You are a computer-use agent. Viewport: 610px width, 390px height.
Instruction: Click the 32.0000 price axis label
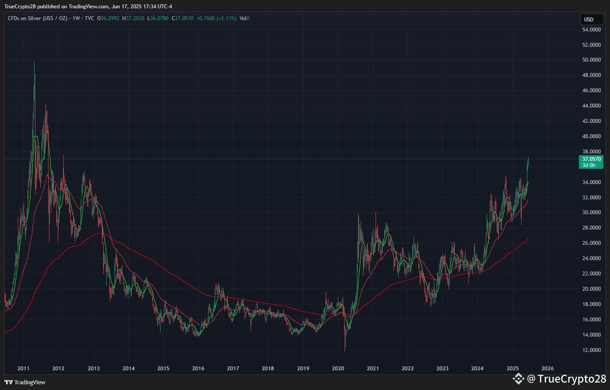(591, 198)
